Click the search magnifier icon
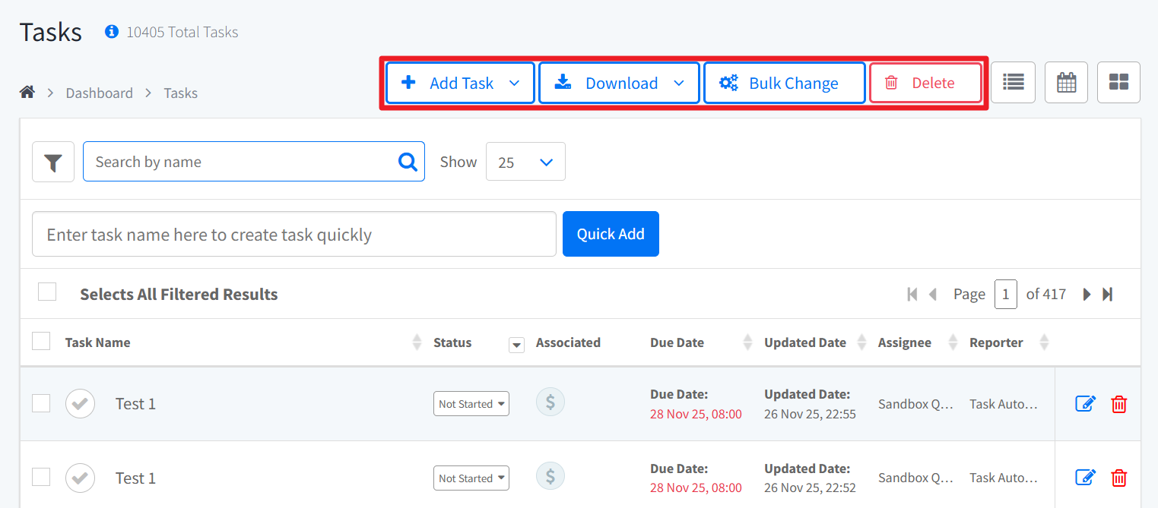1158x508 pixels. 408,162
